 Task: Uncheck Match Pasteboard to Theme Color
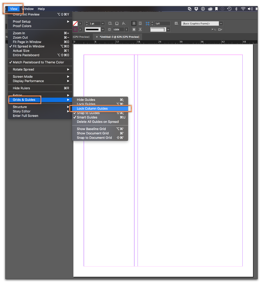click(38, 62)
